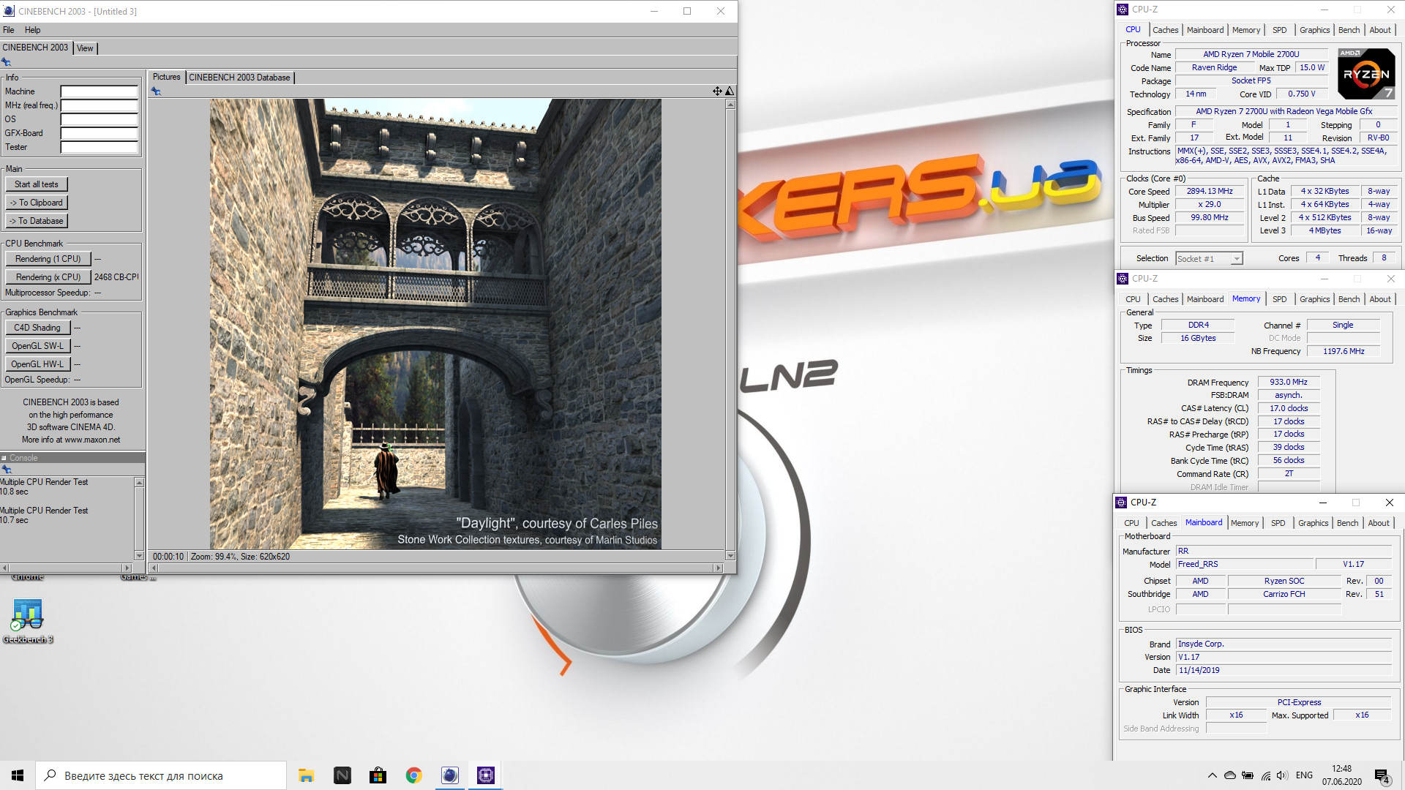Open the Geekbench 3 desktop icon
The height and width of the screenshot is (790, 1405).
pyautogui.click(x=27, y=622)
